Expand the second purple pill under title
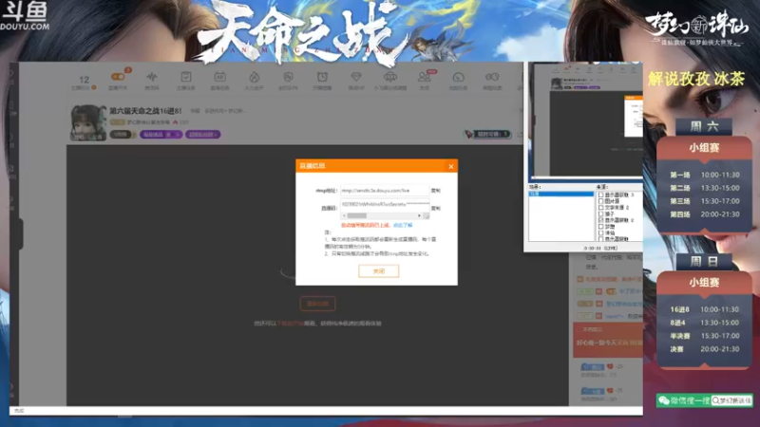The width and height of the screenshot is (760, 427). pyautogui.click(x=202, y=134)
